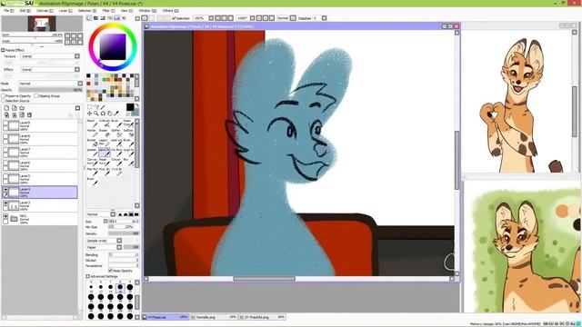This screenshot has height=327, width=582.
Task: Click the canvas vertical scrollbar
Action: coord(457,160)
